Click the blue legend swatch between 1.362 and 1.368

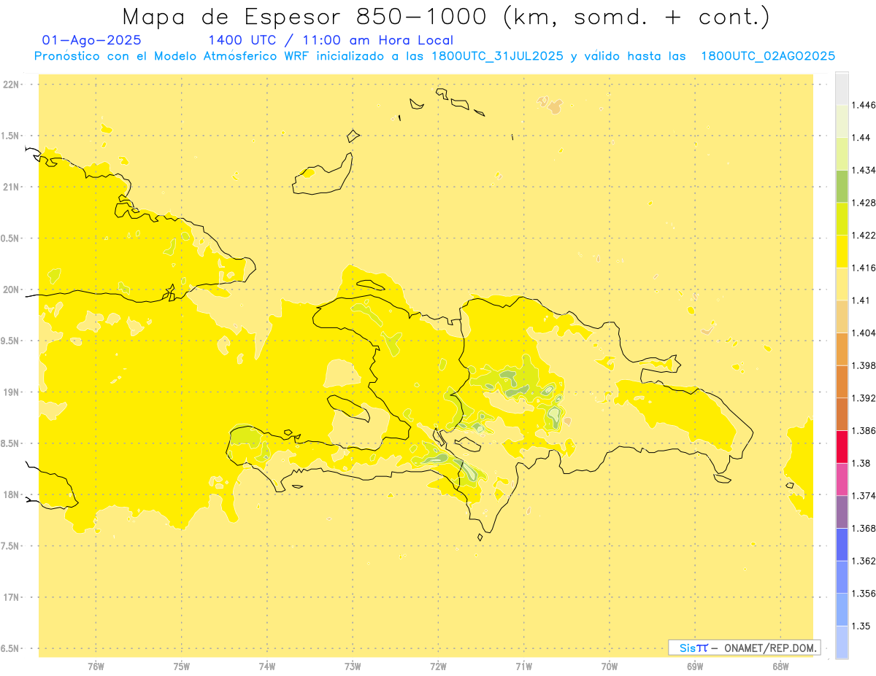[842, 544]
